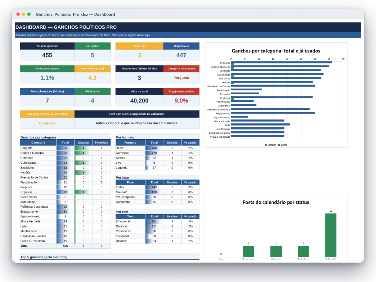
Task: Select the 'Antes x Depois' top post text
Action: click(137, 123)
